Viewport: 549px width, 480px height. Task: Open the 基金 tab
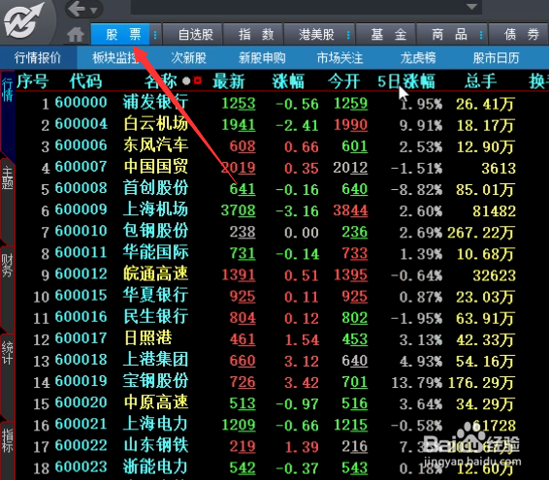tap(385, 34)
